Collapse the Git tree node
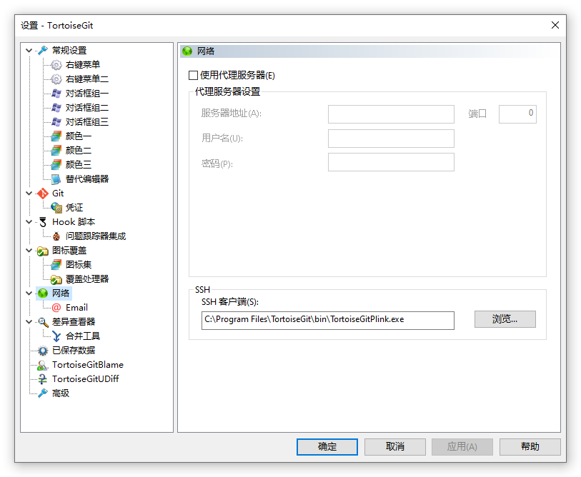This screenshot has width=581, height=477. (29, 194)
